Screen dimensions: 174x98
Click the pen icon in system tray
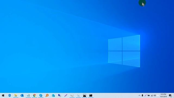[145, 96]
